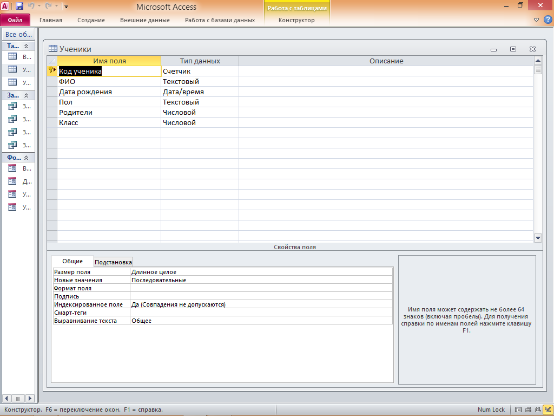This screenshot has width=554, height=416.
Task: Collapse the Та... tables group
Action: pyautogui.click(x=26, y=46)
